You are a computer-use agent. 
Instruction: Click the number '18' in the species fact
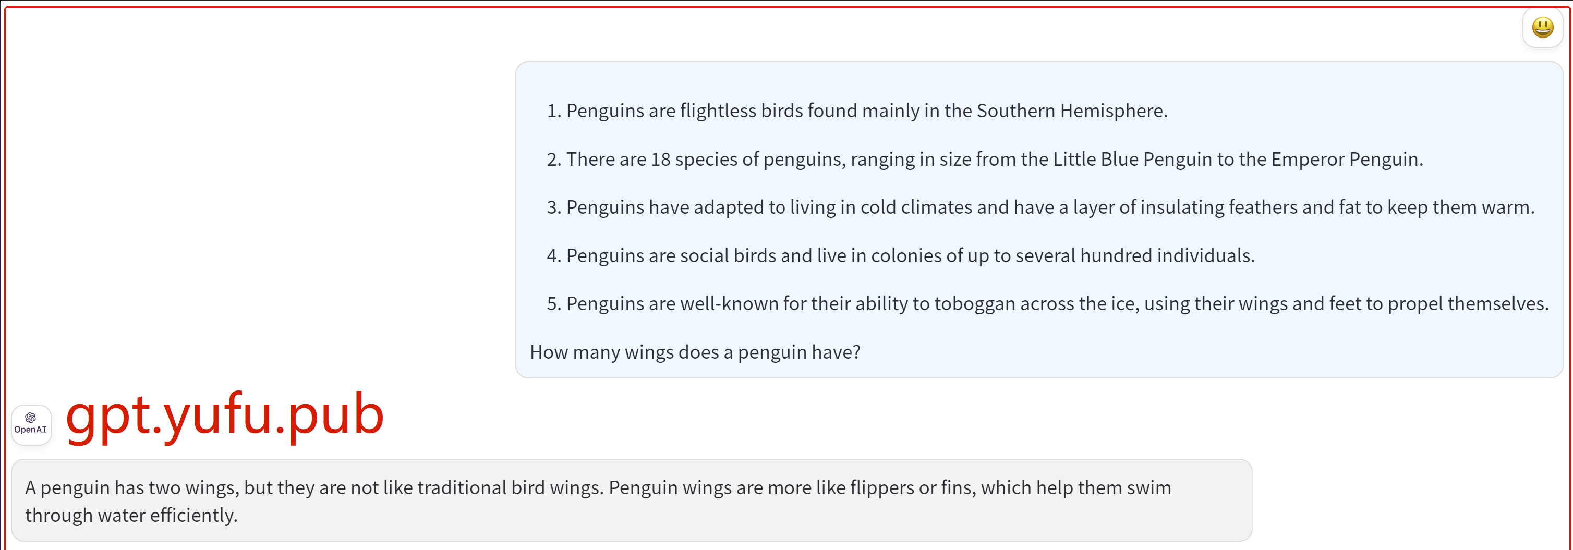(661, 160)
